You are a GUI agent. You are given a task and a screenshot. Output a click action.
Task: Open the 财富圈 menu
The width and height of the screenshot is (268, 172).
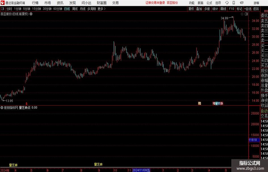tap(102, 3)
